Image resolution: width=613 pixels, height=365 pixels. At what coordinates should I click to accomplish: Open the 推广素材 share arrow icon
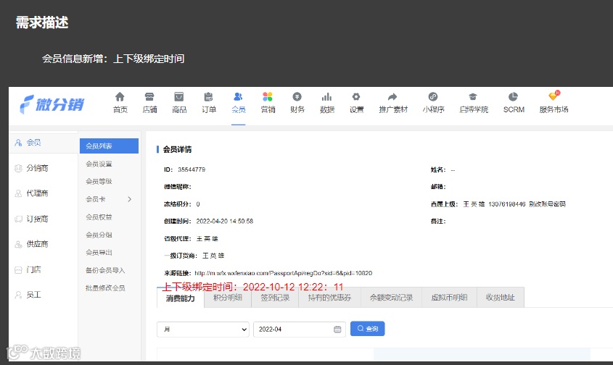click(393, 97)
